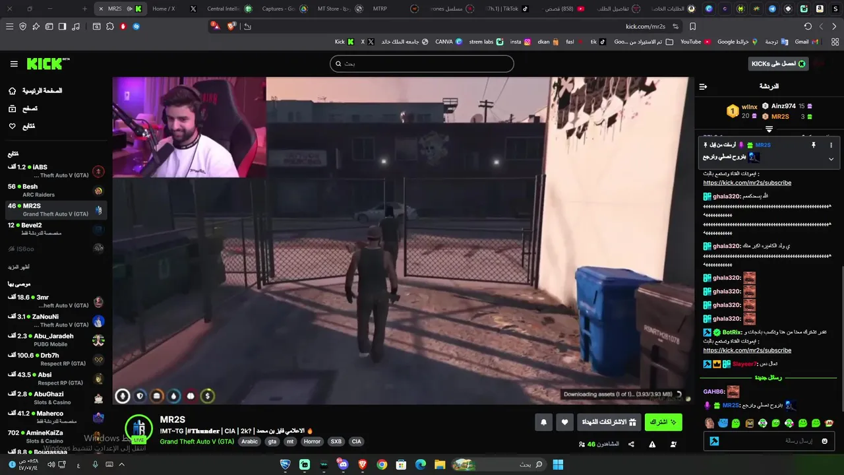
Task: Open iABS channel in sidebar
Action: point(55,171)
